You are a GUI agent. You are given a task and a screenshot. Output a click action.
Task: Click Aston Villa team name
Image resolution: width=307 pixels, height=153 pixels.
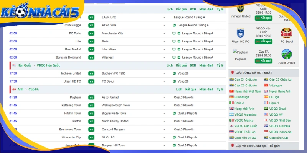pyautogui.click(x=109, y=25)
